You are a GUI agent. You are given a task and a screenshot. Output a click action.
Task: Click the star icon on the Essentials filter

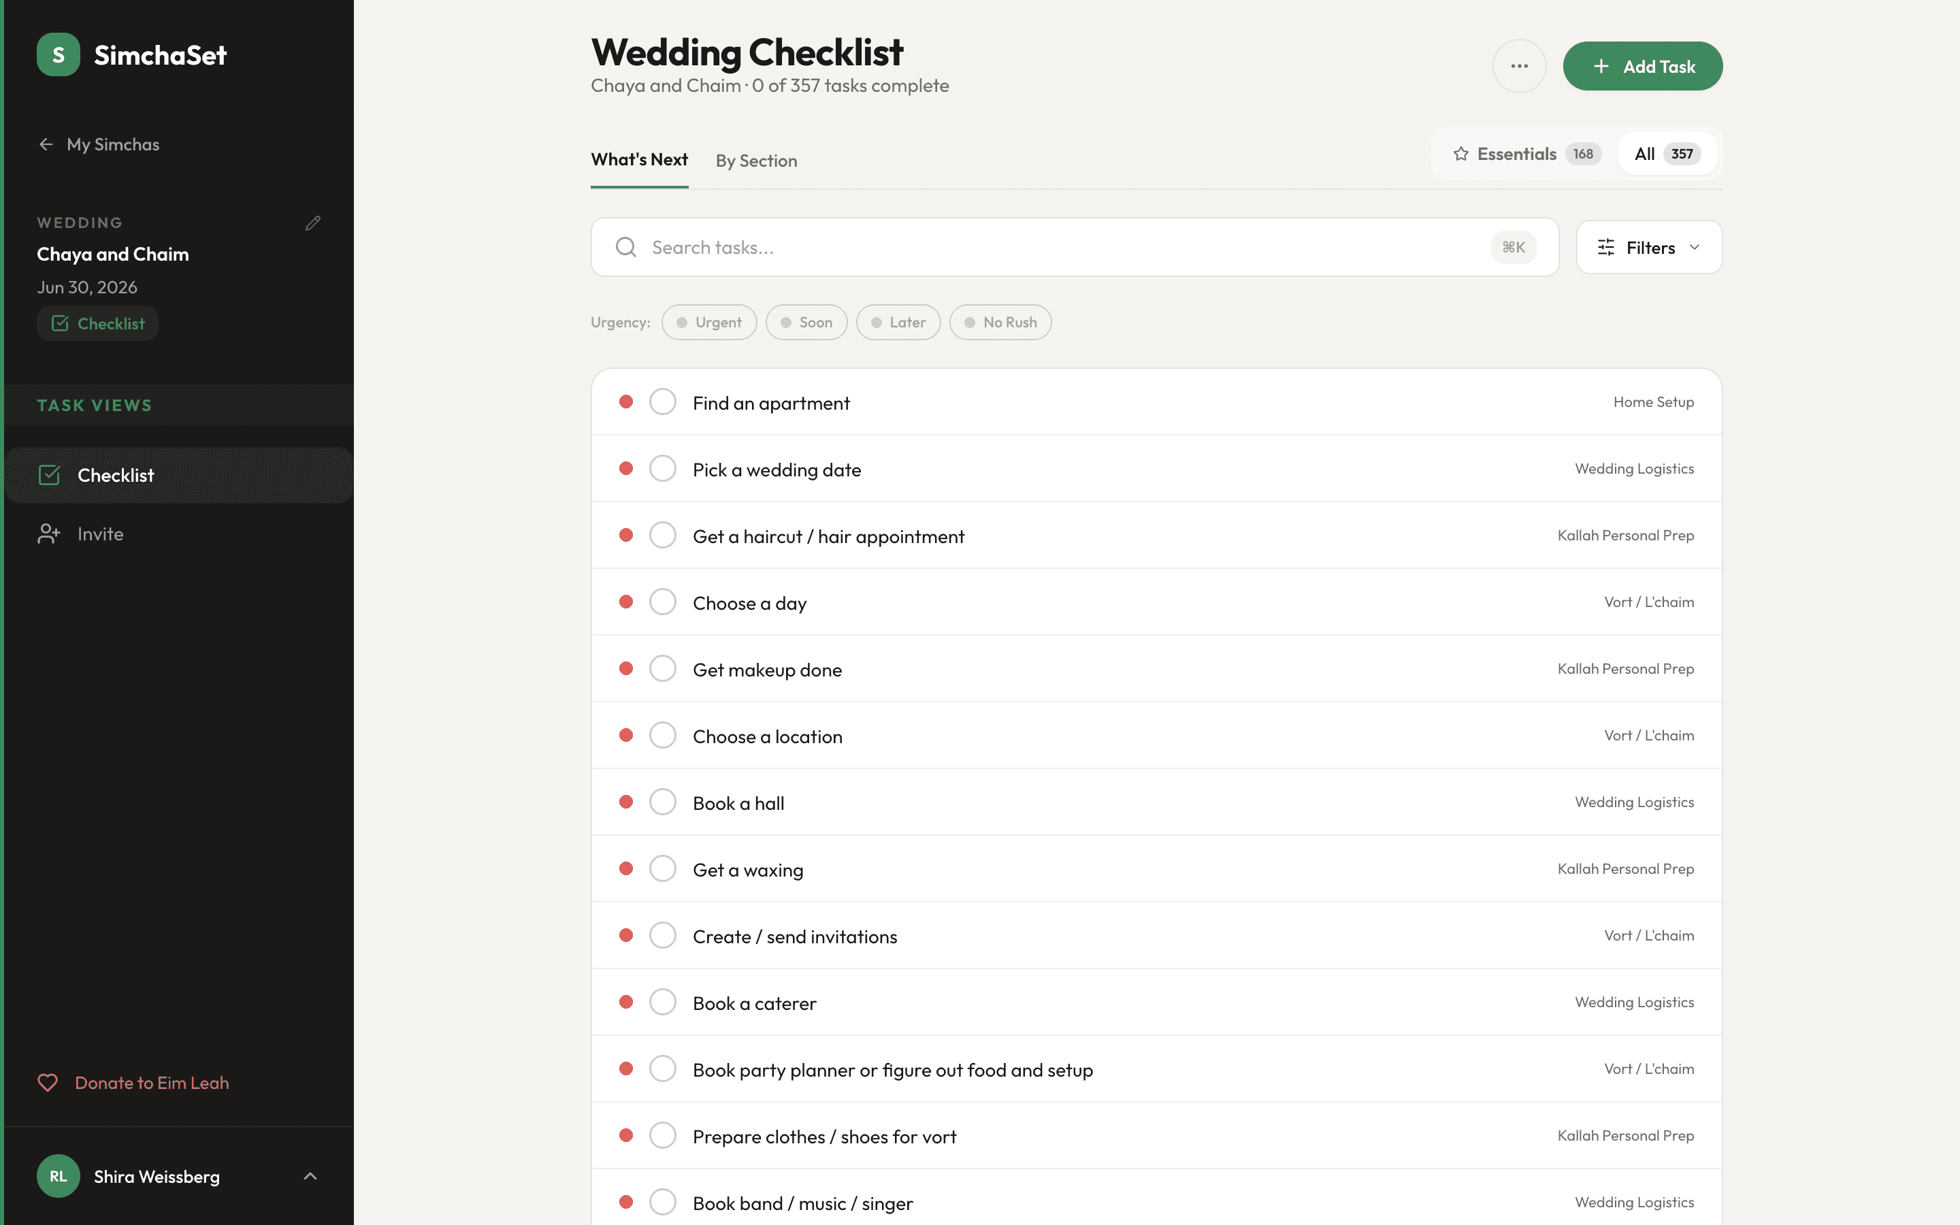tap(1462, 153)
